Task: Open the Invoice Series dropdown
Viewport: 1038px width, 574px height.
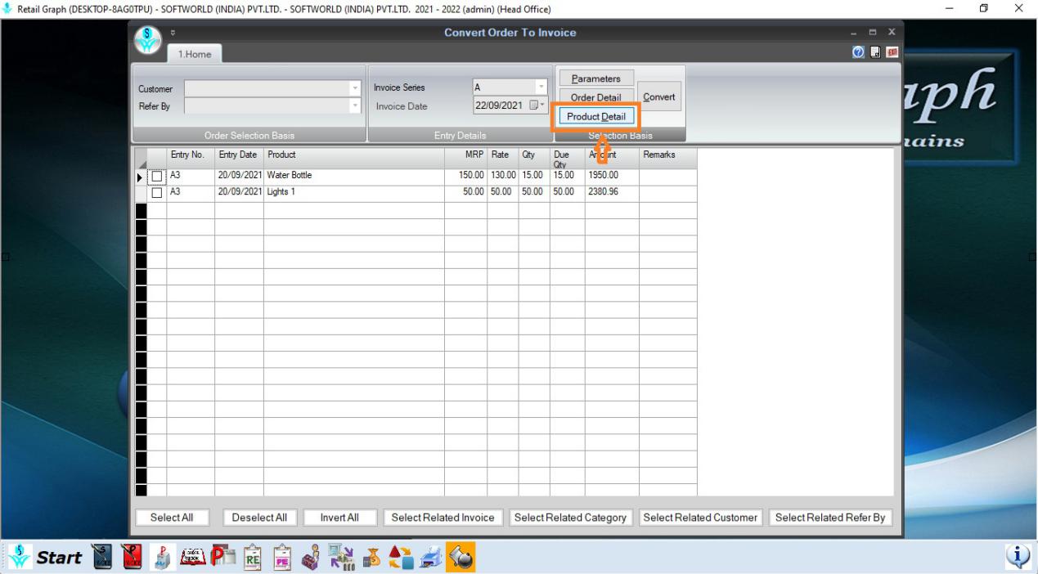Action: pyautogui.click(x=541, y=87)
